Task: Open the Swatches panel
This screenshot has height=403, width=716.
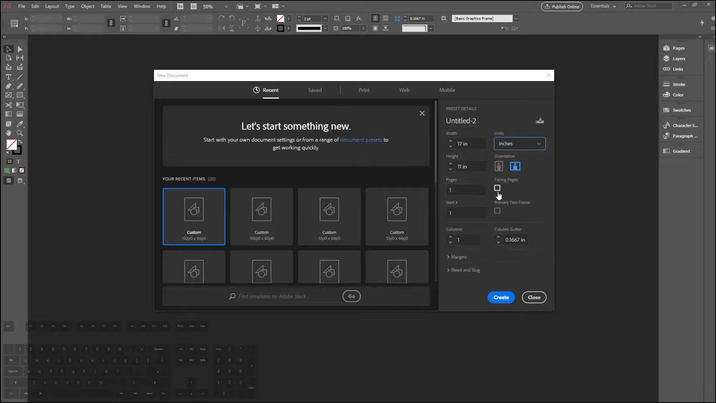Action: pos(681,110)
